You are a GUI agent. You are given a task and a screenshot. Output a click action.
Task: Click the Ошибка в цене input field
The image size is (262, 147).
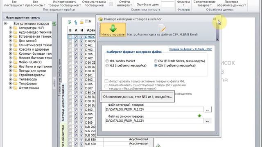pos(167,4)
